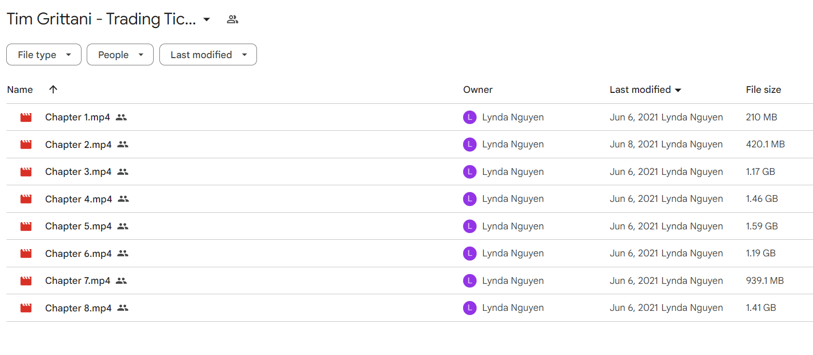Open the Last modified column header dropdown
Screen dimensions: 813x355
(x=678, y=90)
